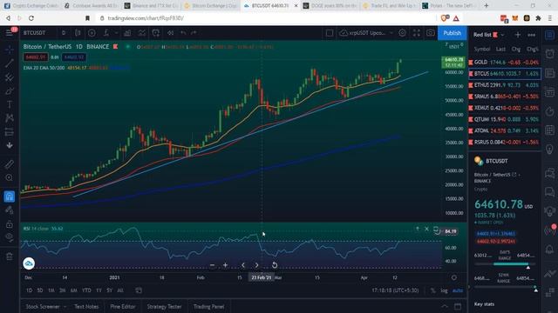This screenshot has width=558, height=313.
Task: Select the text annotation tool
Action: [x=10, y=104]
